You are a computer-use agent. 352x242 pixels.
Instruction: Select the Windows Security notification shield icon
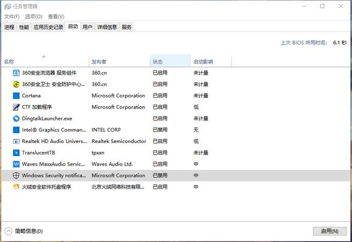pos(16,175)
